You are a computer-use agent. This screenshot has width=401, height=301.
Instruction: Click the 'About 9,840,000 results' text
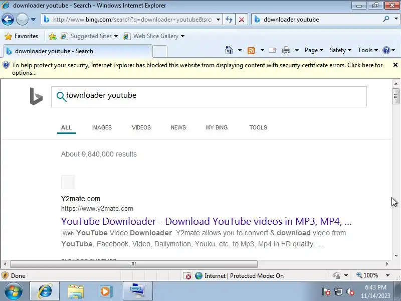(x=99, y=154)
